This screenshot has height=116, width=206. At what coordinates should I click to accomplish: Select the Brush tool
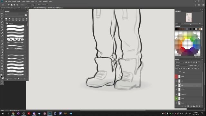click(2, 36)
